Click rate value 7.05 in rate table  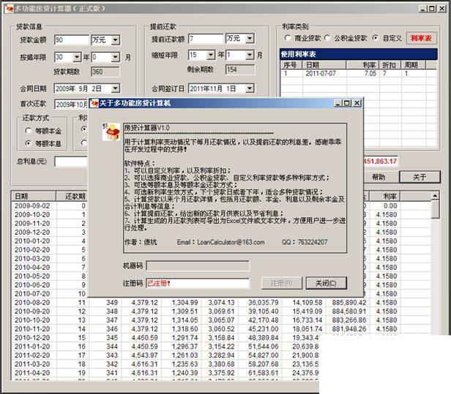pos(370,73)
